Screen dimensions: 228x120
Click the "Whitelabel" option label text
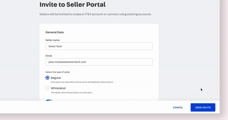58,88
